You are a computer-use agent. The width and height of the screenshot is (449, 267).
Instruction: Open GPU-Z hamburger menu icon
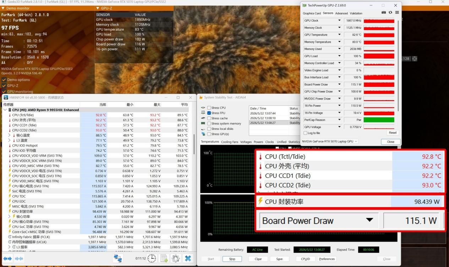(x=397, y=12)
